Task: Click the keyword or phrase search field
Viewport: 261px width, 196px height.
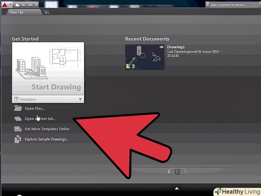Action: point(233,5)
